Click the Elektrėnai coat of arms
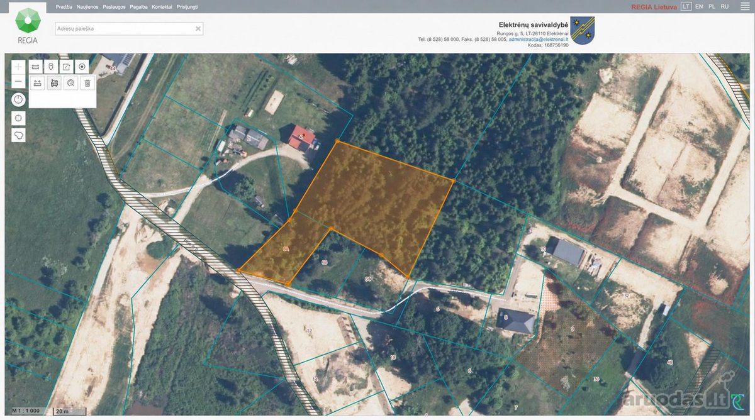755x420 pixels. pyautogui.click(x=583, y=31)
